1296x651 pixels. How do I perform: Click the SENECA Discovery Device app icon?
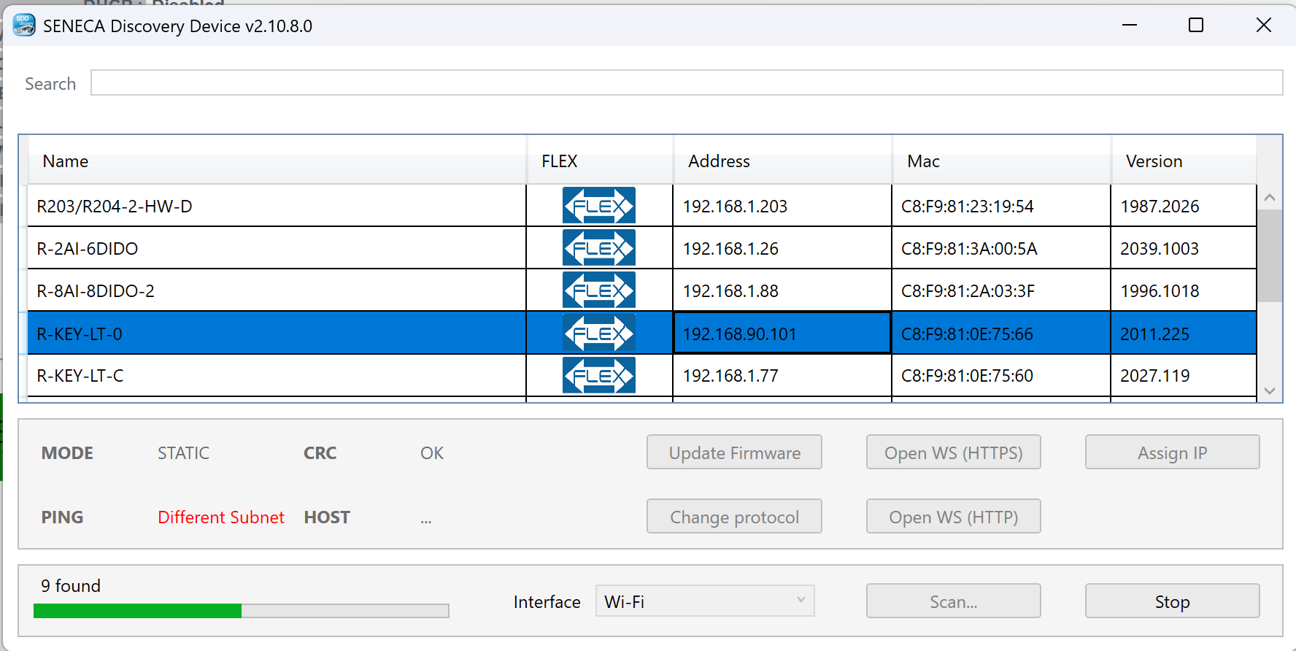[24, 26]
